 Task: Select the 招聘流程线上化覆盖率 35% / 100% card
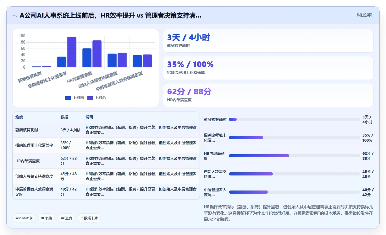(268, 68)
